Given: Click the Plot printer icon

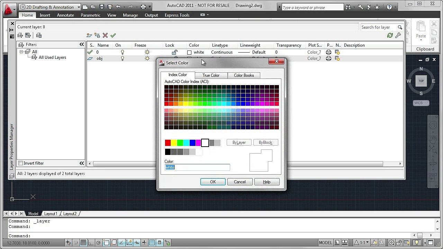Looking at the screenshot, I should [x=144, y=7].
